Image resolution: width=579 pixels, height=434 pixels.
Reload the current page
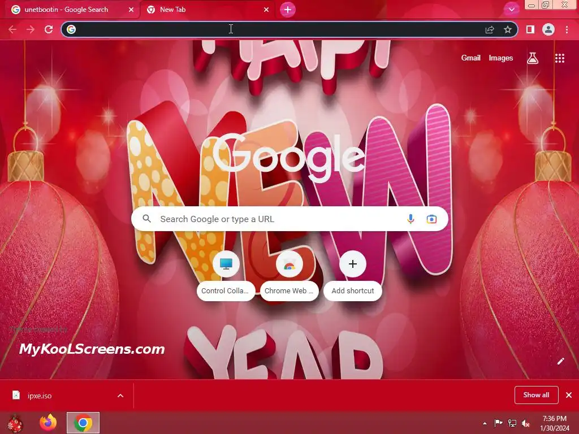coord(49,29)
